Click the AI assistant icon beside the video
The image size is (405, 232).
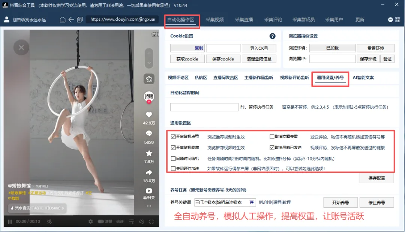[148, 78]
